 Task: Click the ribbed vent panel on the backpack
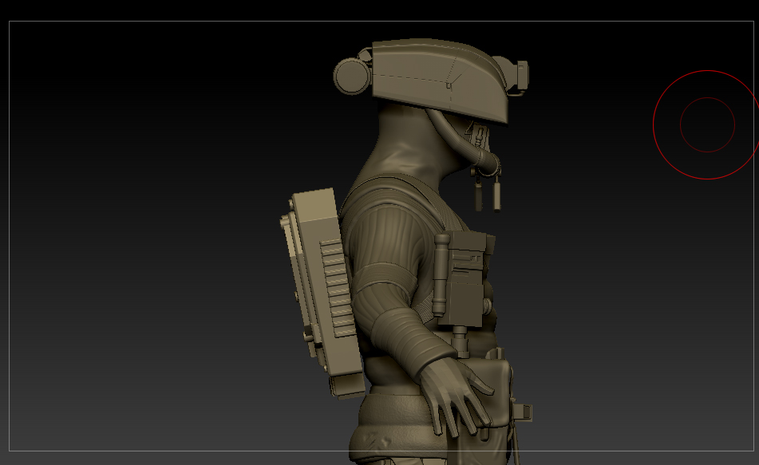[x=337, y=287]
